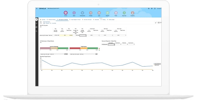Image resolution: width=197 pixels, height=102 pixels.
Task: Switch to the Padding tab
Action: [103, 19]
